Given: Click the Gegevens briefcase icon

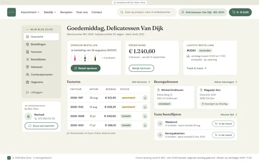Looking at the screenshot, I should 28,82.
